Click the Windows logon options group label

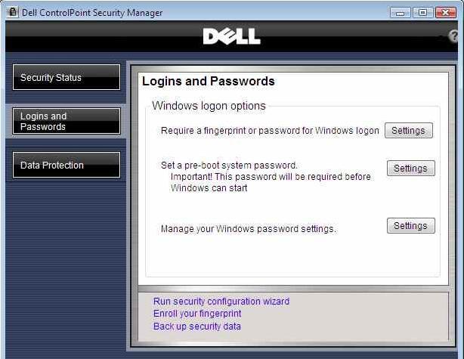pos(209,106)
